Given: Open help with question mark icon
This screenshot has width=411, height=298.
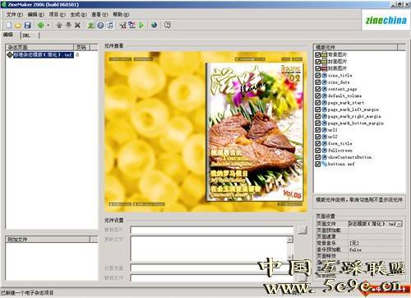Looking at the screenshot, I should 167,25.
